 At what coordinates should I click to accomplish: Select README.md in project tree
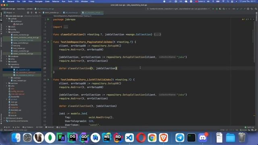[15, 110]
